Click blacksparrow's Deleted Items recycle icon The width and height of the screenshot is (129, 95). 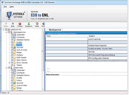[x=15, y=40]
